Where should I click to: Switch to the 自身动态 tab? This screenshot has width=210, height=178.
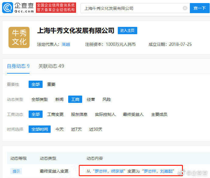tap(18, 66)
